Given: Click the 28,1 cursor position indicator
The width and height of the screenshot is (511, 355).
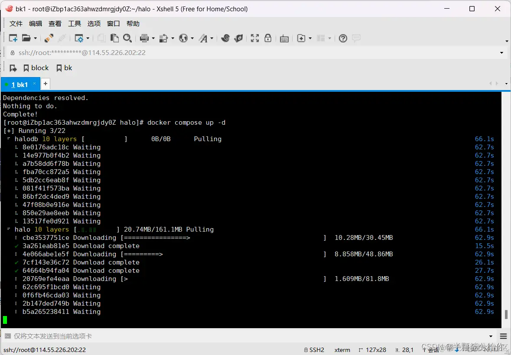Looking at the screenshot, I should 404,350.
